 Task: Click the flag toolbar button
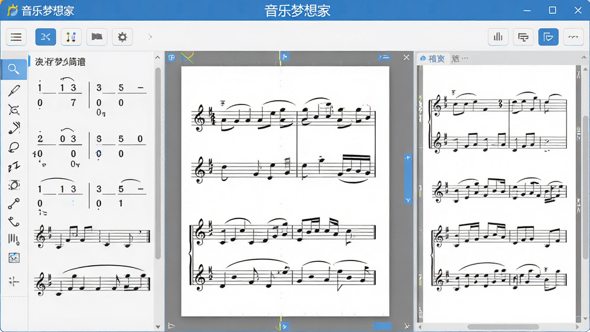tap(97, 37)
